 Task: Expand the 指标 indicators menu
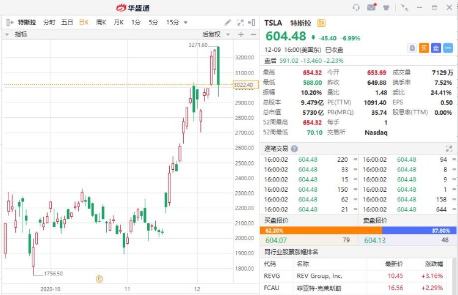point(16,34)
